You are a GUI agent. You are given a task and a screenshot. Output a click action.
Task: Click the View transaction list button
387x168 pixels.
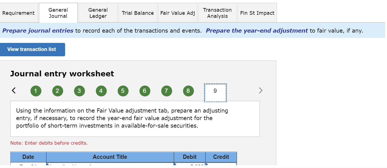[x=32, y=49]
